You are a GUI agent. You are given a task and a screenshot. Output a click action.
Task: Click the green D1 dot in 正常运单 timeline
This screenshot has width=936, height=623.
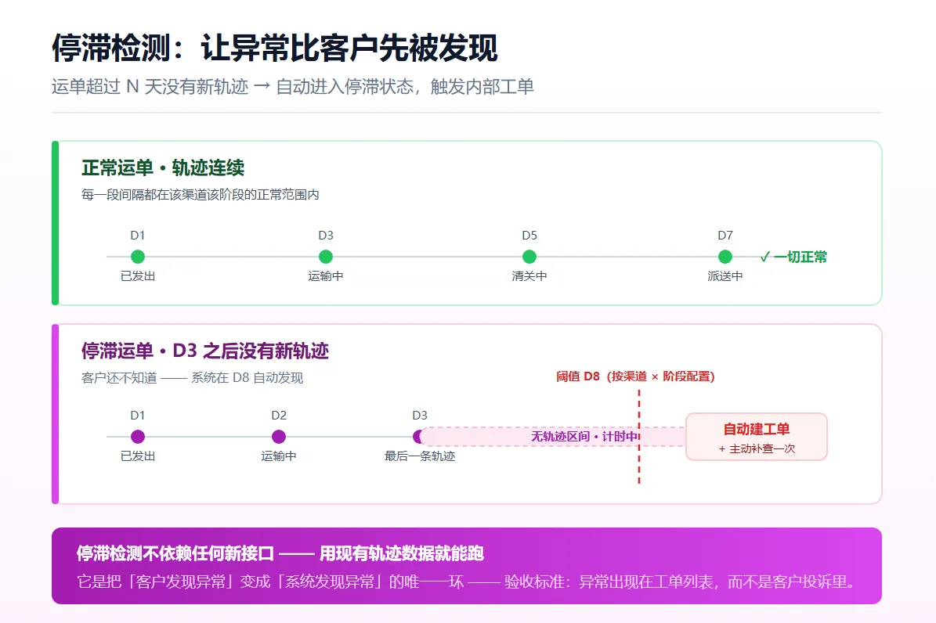(137, 257)
